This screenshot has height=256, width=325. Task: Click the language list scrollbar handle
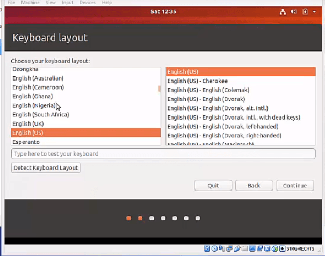click(x=159, y=89)
